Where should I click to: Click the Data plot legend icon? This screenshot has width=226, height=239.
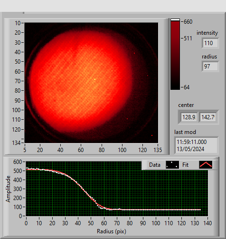pos(172,165)
